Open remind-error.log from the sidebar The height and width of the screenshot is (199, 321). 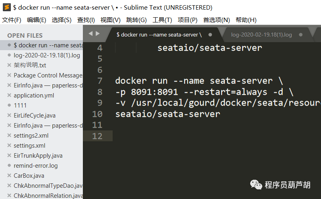click(x=36, y=166)
